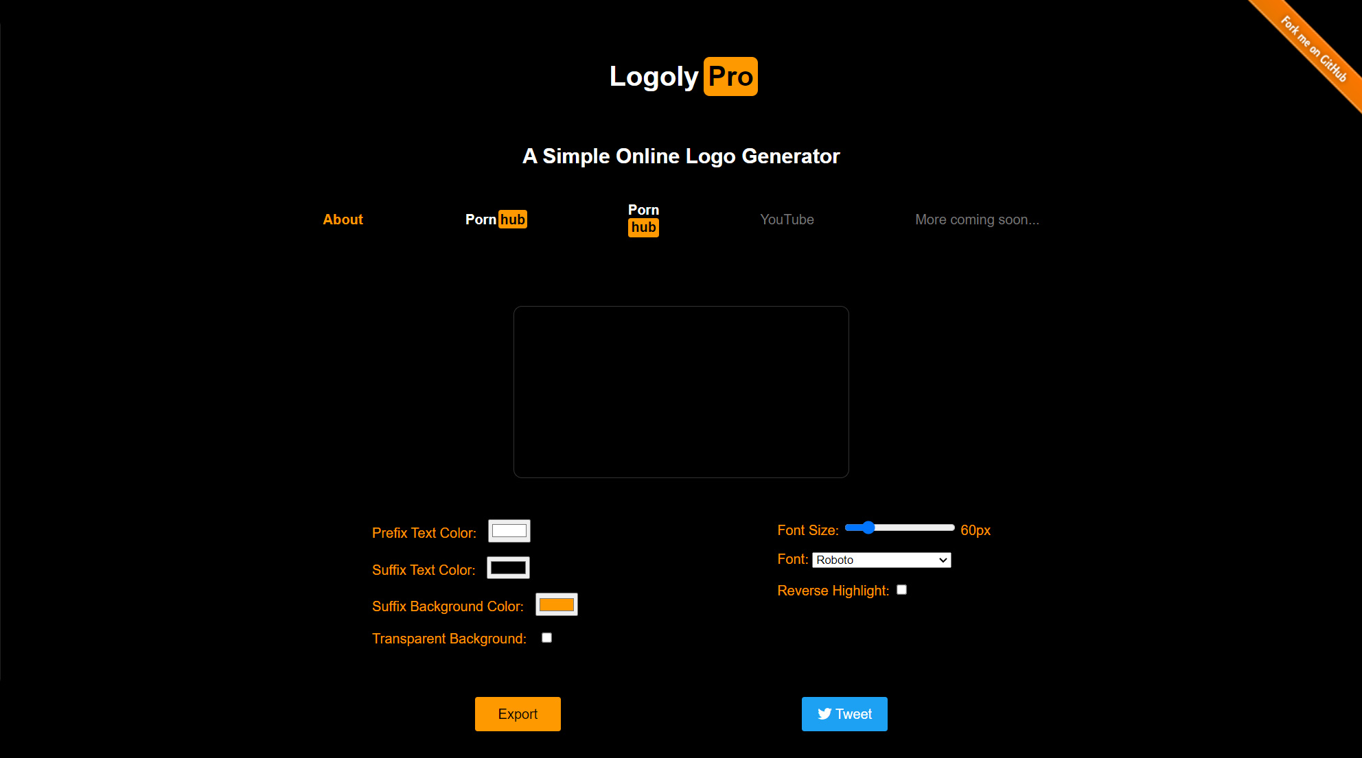Click the Tweet button bird icon
This screenshot has height=758, width=1362.
[x=824, y=713]
